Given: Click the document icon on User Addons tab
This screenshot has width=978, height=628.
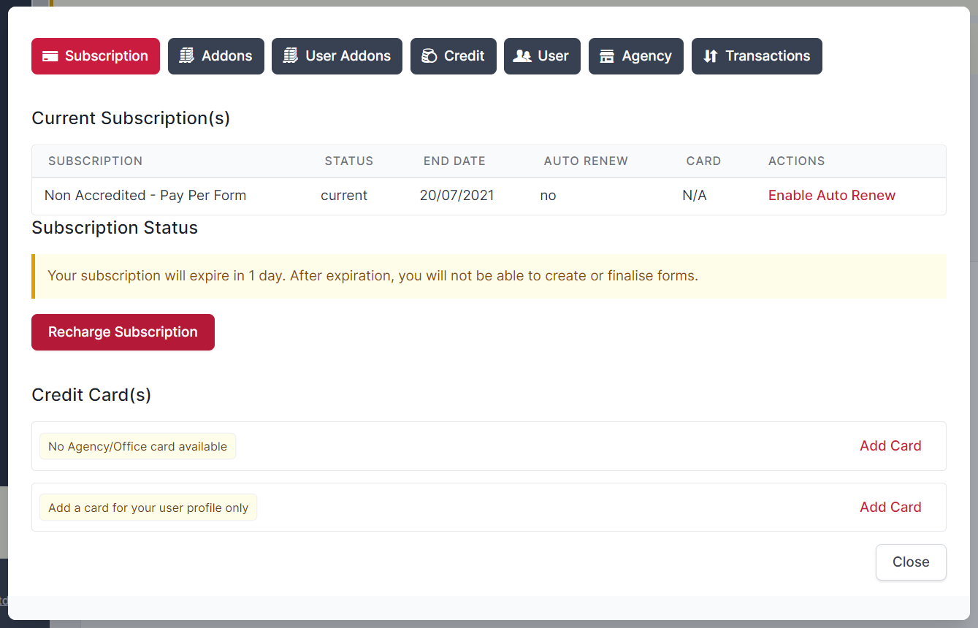Looking at the screenshot, I should click(x=291, y=56).
